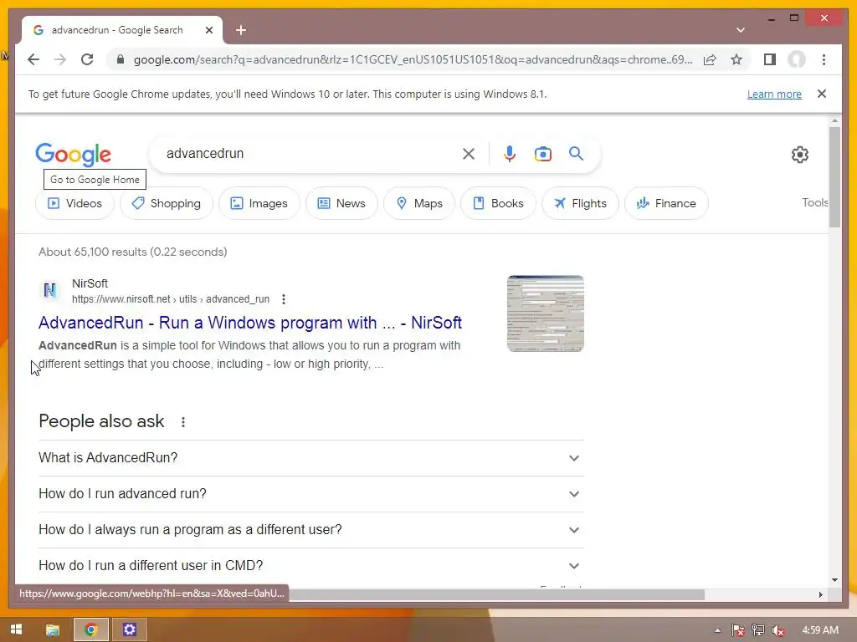Show hidden tray icons arrow
Screen dimensions: 857x642
point(717,630)
